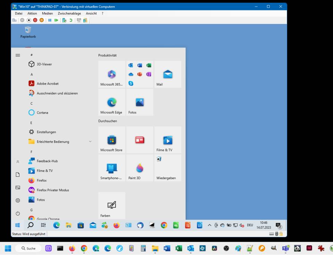Click the muted volume icon in guest tray

click(242, 225)
